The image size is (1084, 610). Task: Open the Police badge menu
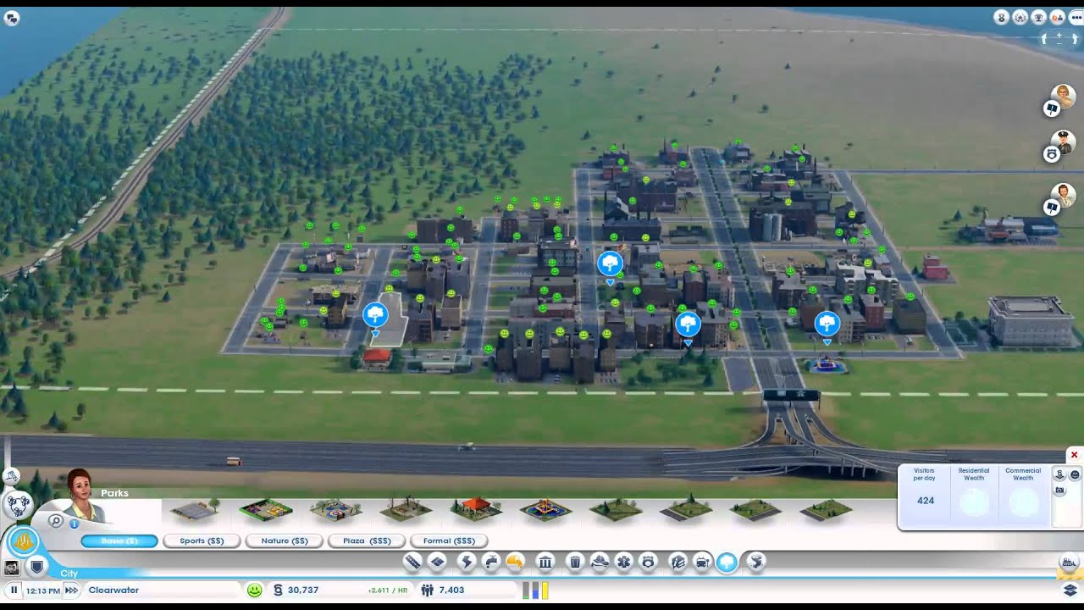(x=648, y=561)
